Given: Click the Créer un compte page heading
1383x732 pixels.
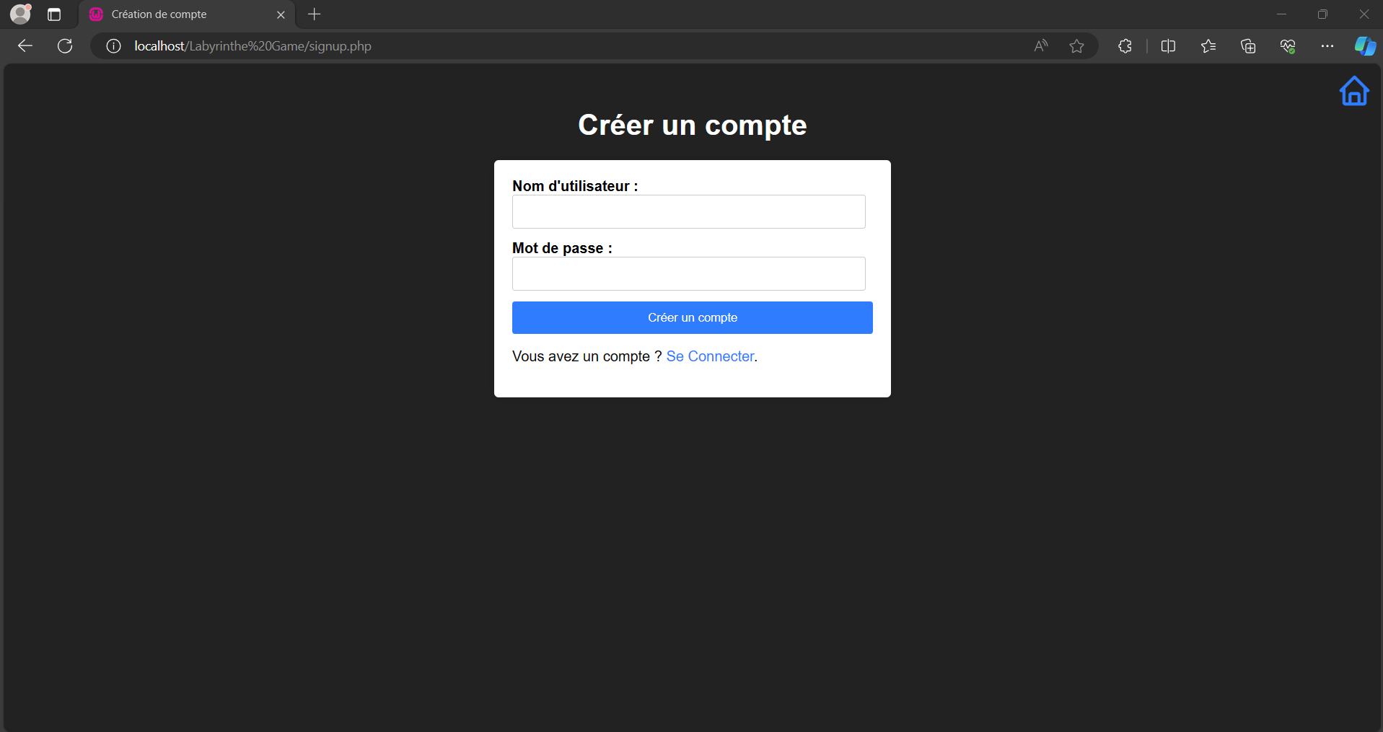Looking at the screenshot, I should (x=692, y=125).
